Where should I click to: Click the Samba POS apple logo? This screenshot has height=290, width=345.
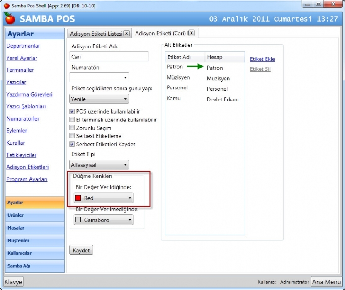[10, 19]
